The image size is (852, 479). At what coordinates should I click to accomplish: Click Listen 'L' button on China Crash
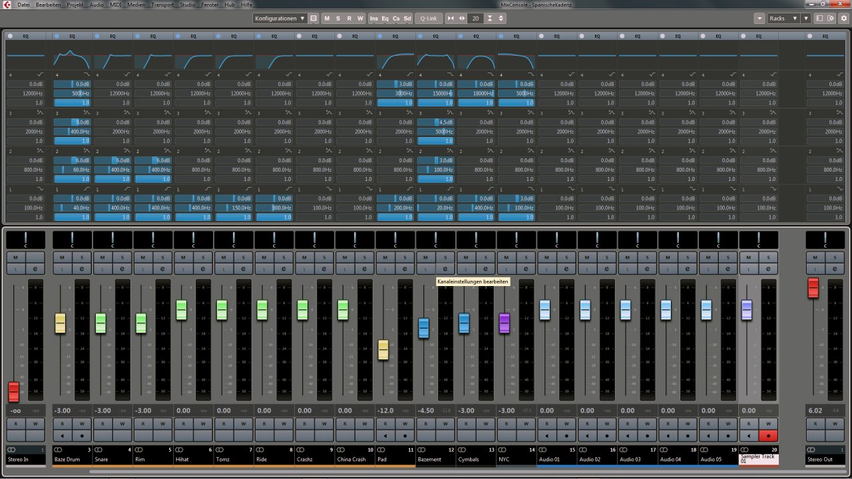click(x=345, y=268)
